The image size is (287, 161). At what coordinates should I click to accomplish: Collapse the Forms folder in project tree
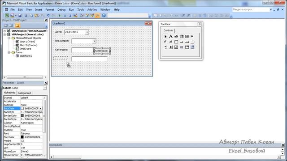point(9,52)
